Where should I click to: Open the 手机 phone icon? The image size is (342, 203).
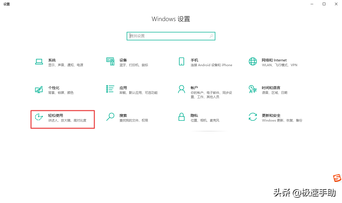(x=182, y=61)
